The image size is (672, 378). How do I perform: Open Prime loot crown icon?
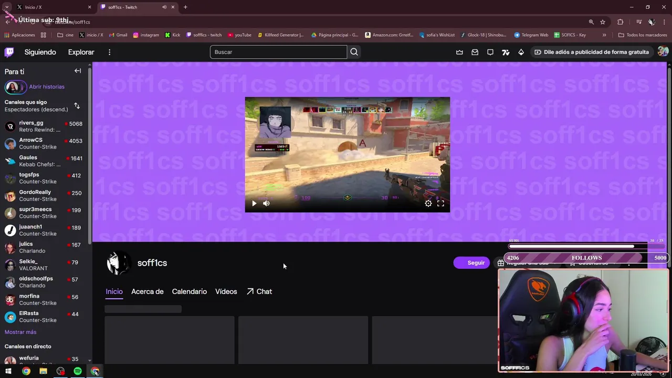tap(459, 52)
